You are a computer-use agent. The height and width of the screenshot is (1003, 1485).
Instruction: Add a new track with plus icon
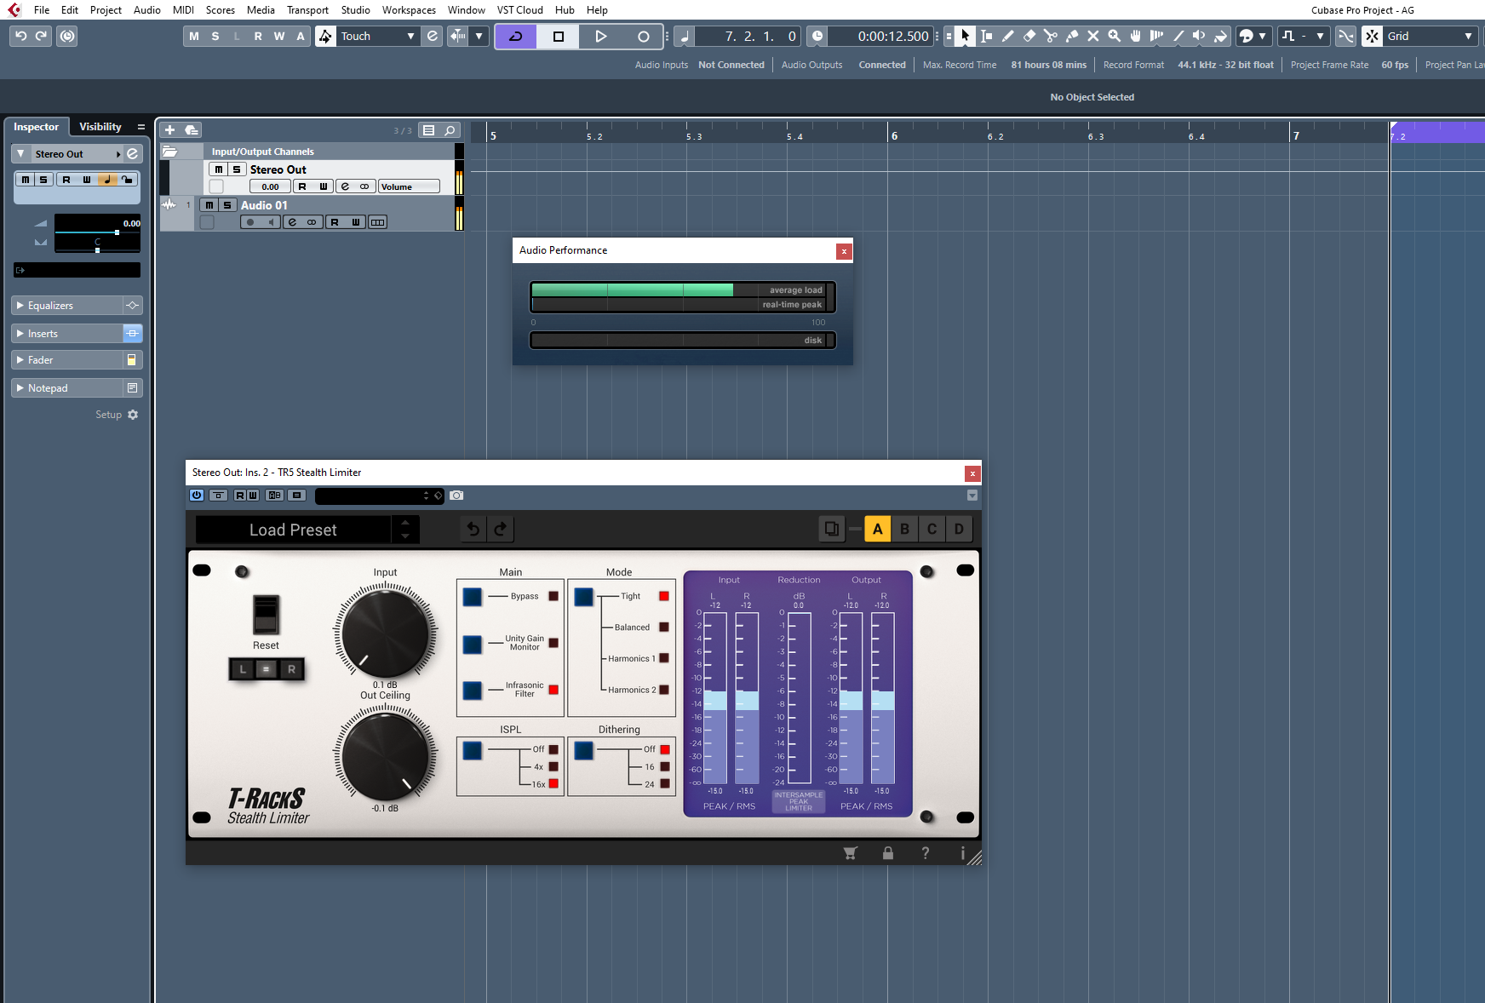[x=169, y=129]
